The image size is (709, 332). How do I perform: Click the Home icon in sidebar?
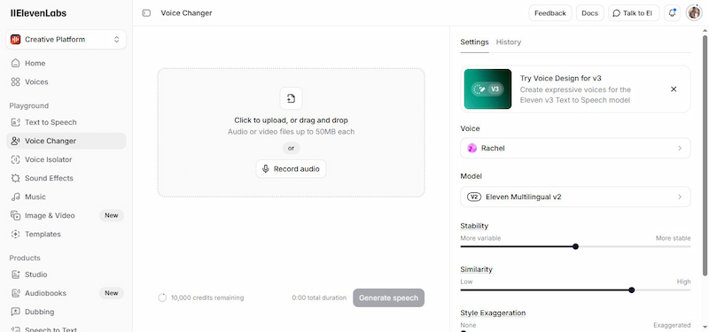15,63
